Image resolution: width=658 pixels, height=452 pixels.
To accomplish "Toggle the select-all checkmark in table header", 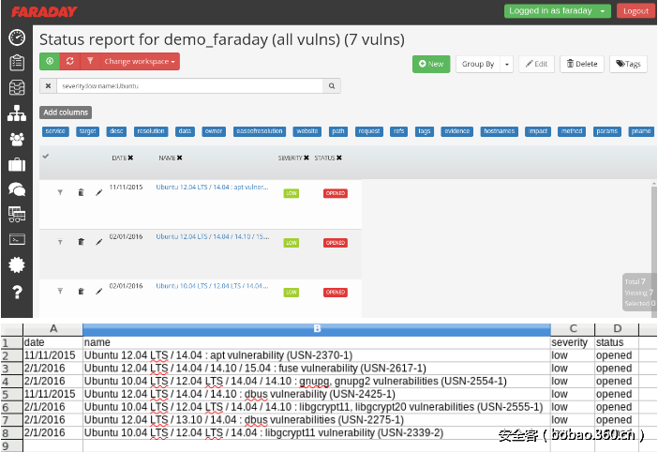I will tap(46, 156).
